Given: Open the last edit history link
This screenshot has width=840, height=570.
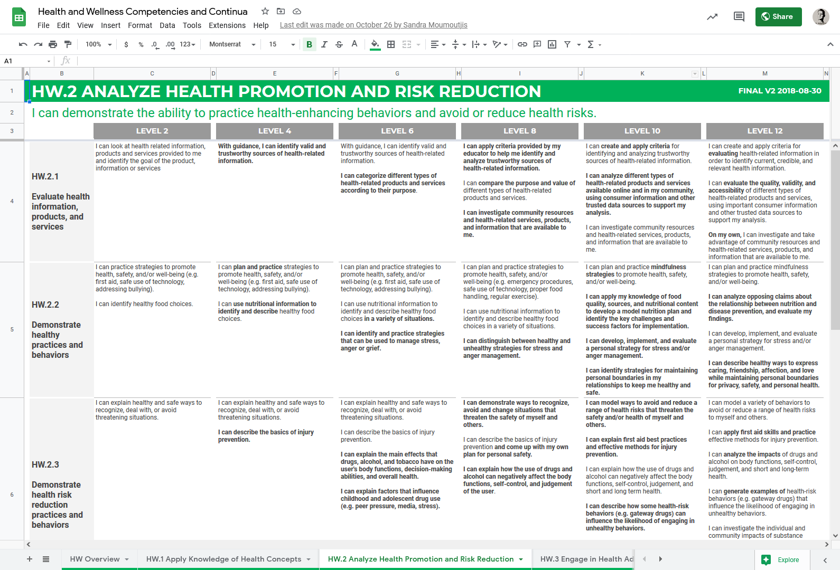Looking at the screenshot, I should coord(373,25).
